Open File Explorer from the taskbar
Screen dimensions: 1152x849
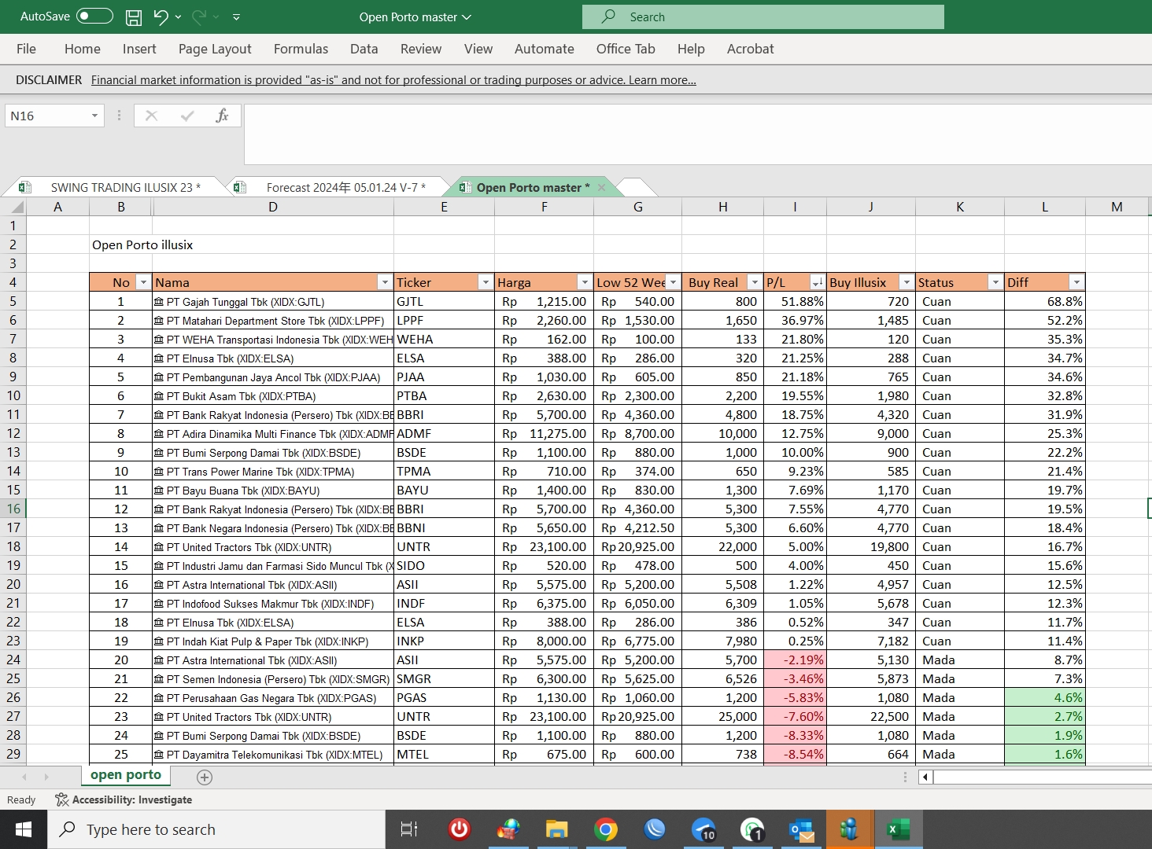coord(557,829)
